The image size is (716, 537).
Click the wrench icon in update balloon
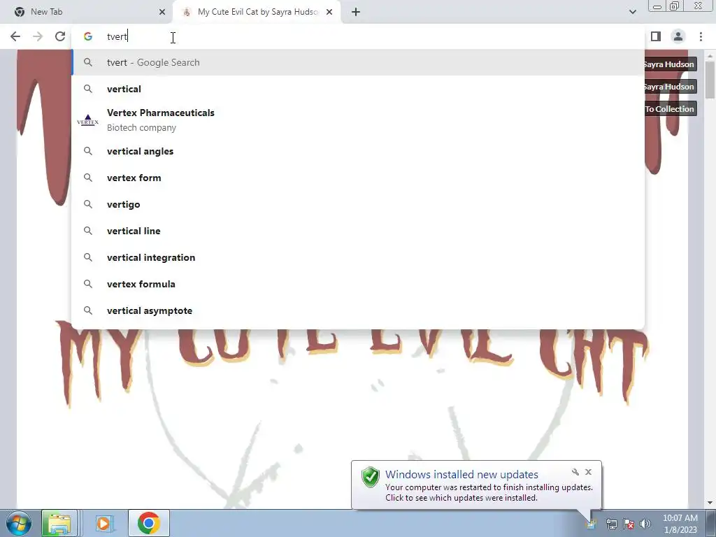click(x=575, y=472)
